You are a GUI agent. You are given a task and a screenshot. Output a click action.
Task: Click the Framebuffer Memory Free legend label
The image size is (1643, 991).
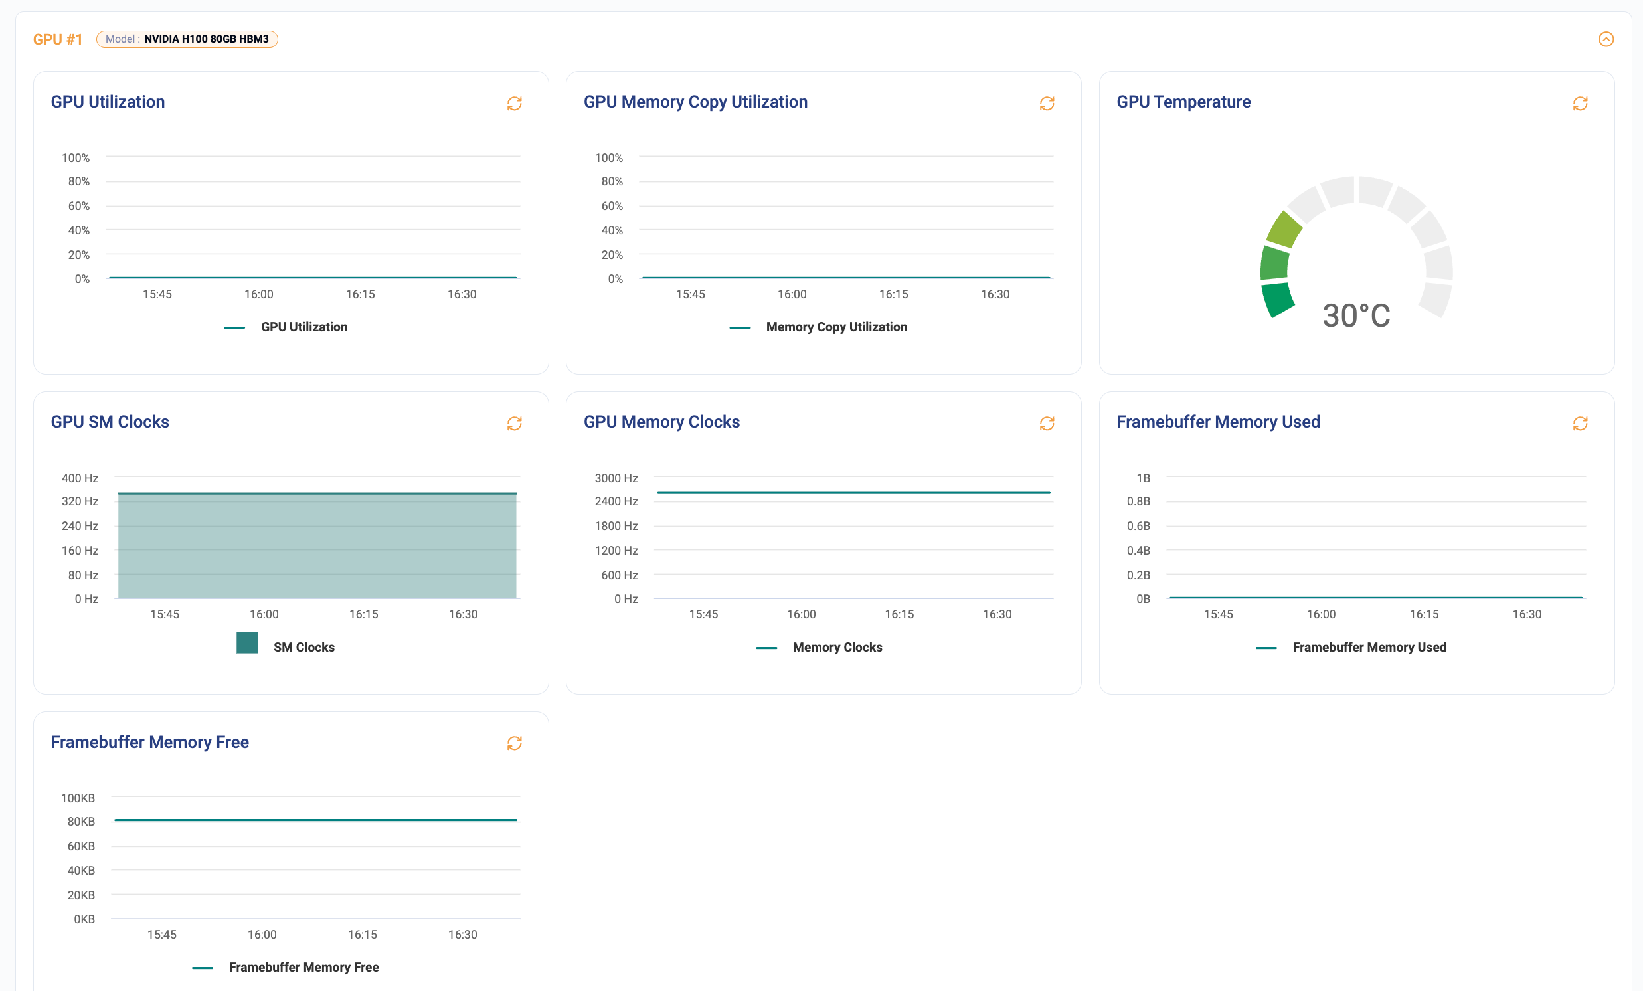pyautogui.click(x=303, y=967)
